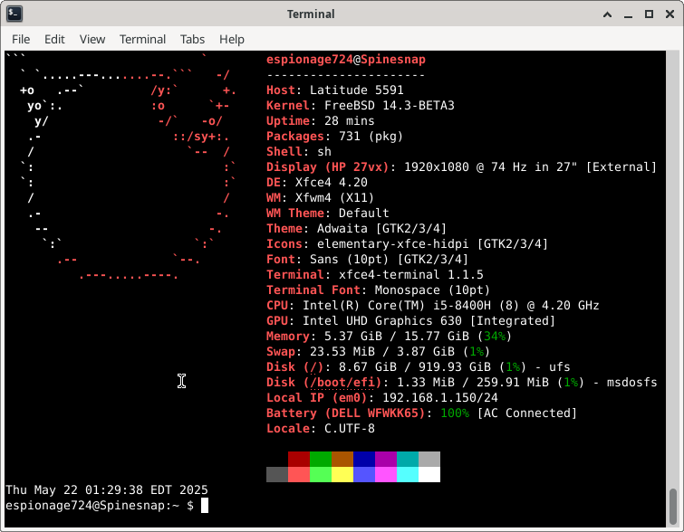
Task: Open the Help menu
Action: (232, 39)
